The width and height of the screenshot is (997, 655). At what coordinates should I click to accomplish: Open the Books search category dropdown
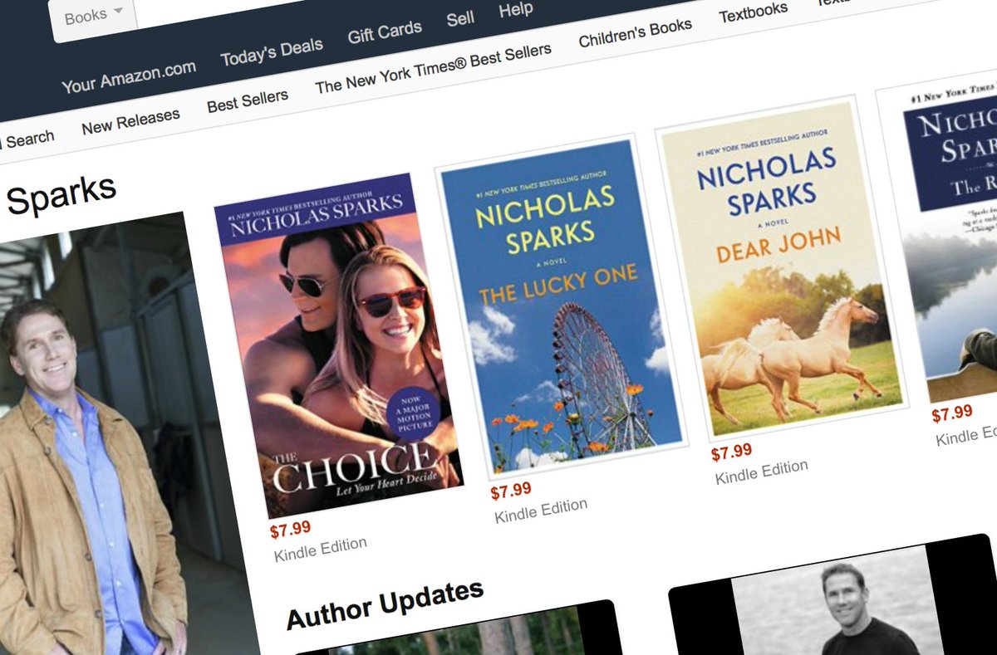click(x=93, y=17)
